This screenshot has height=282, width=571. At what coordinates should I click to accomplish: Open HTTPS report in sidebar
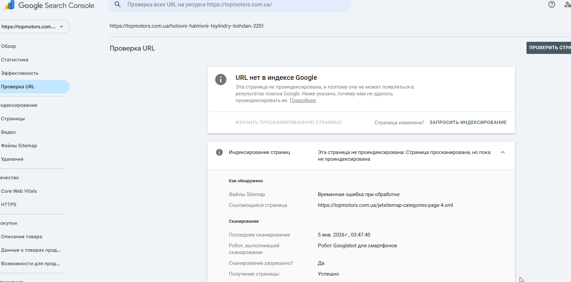(9, 205)
